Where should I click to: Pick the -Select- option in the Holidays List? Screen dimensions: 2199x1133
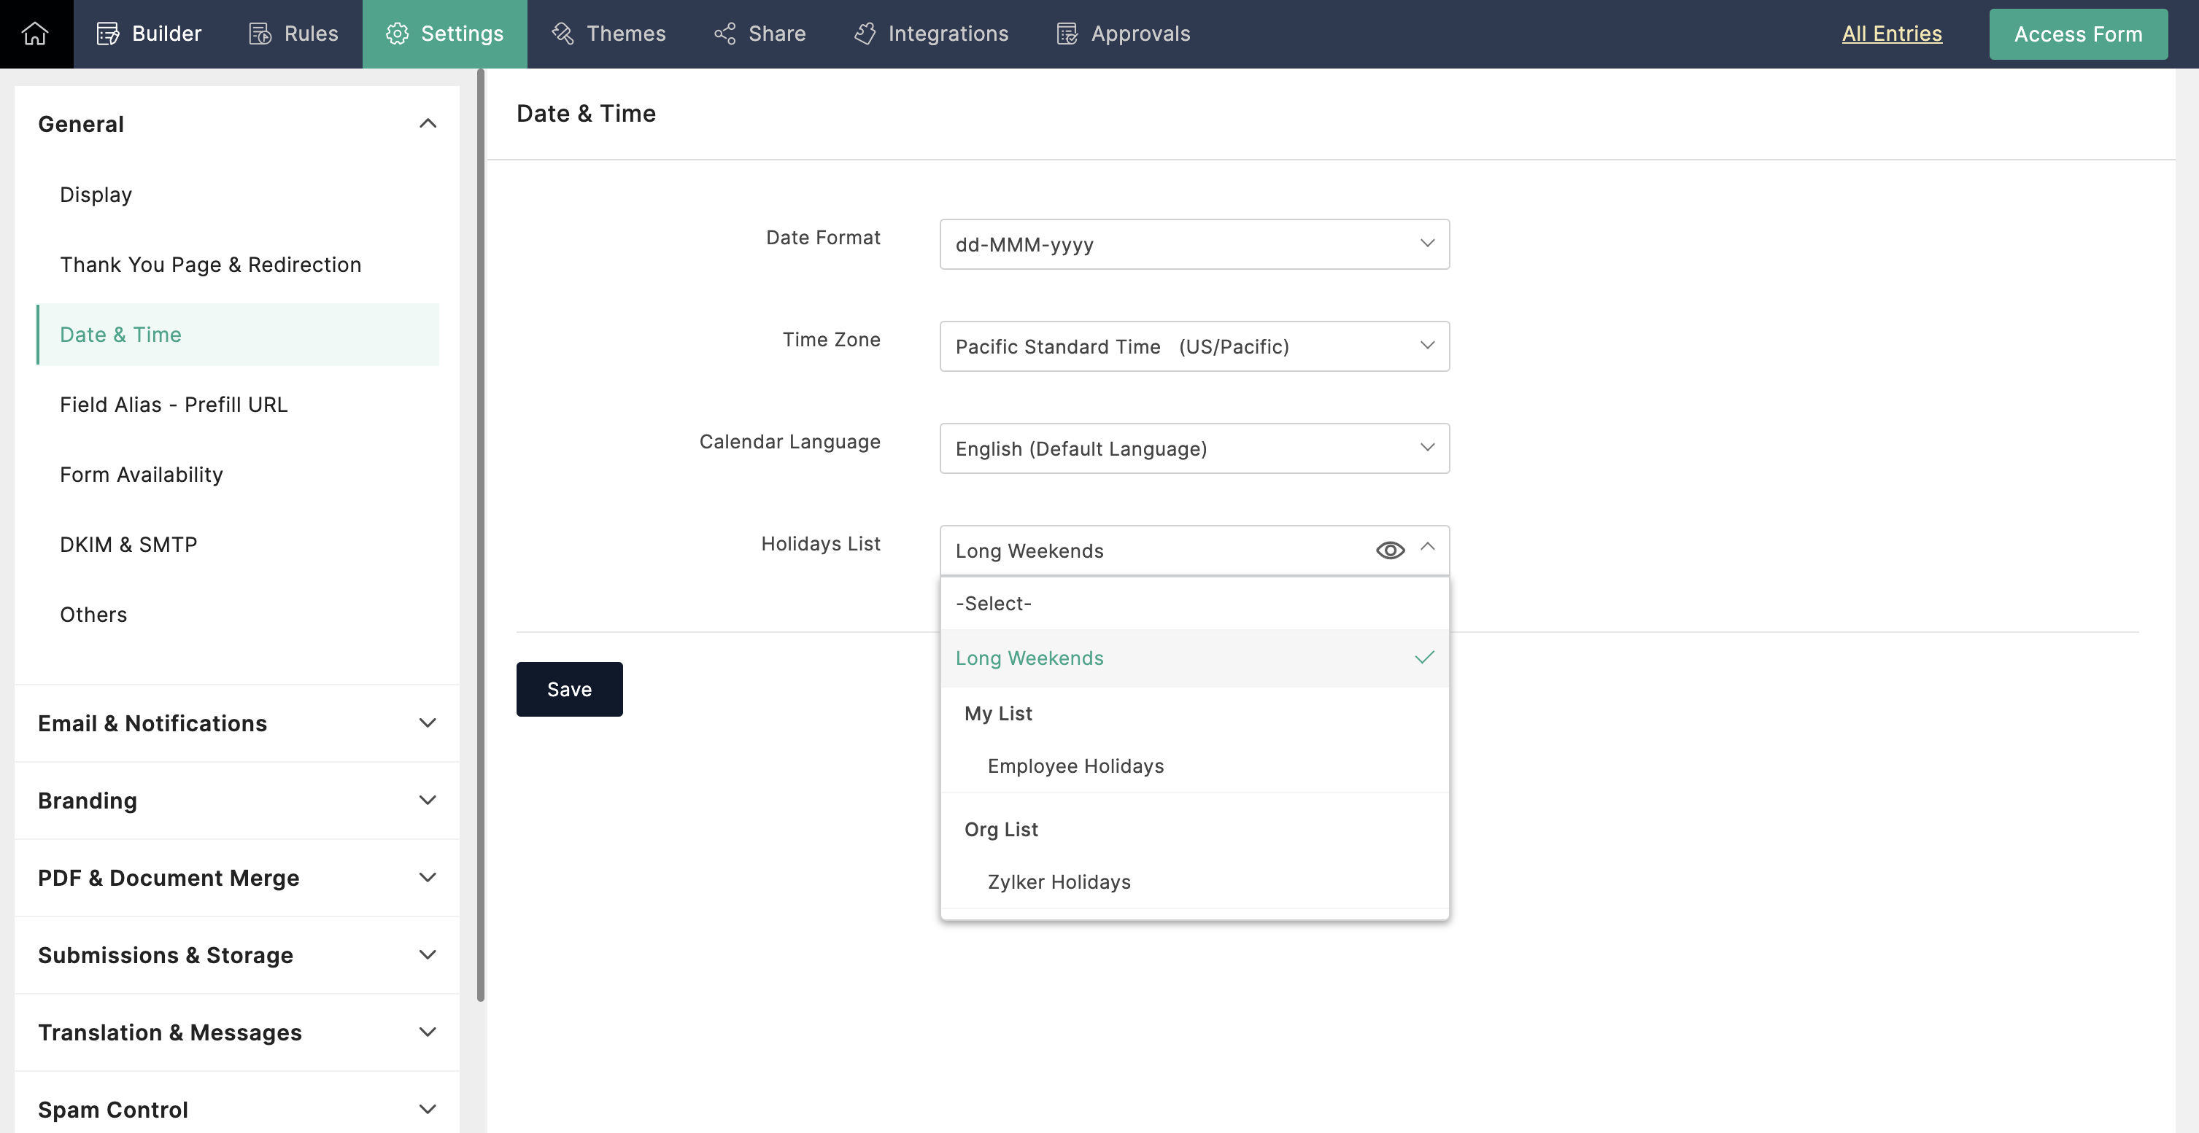point(994,603)
